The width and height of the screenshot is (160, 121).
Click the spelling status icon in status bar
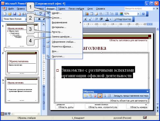[145, 117]
